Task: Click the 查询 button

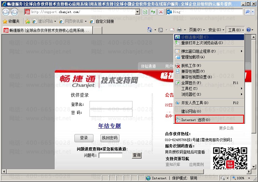Action: (x=137, y=155)
